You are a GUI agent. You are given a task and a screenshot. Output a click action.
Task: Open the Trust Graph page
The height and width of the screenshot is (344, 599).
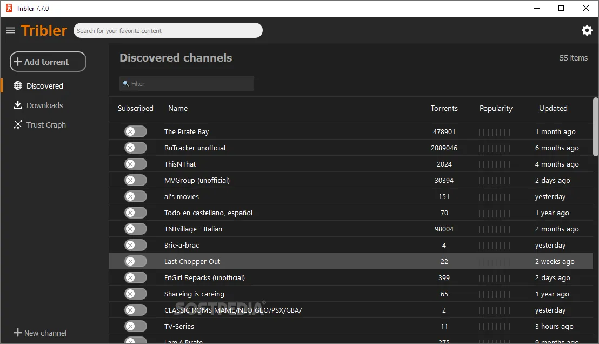tap(46, 125)
